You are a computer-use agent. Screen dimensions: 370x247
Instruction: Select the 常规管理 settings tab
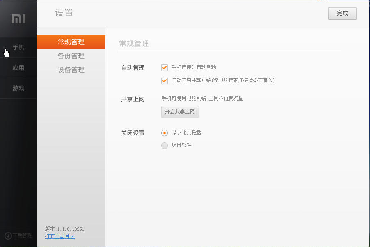[x=71, y=41]
